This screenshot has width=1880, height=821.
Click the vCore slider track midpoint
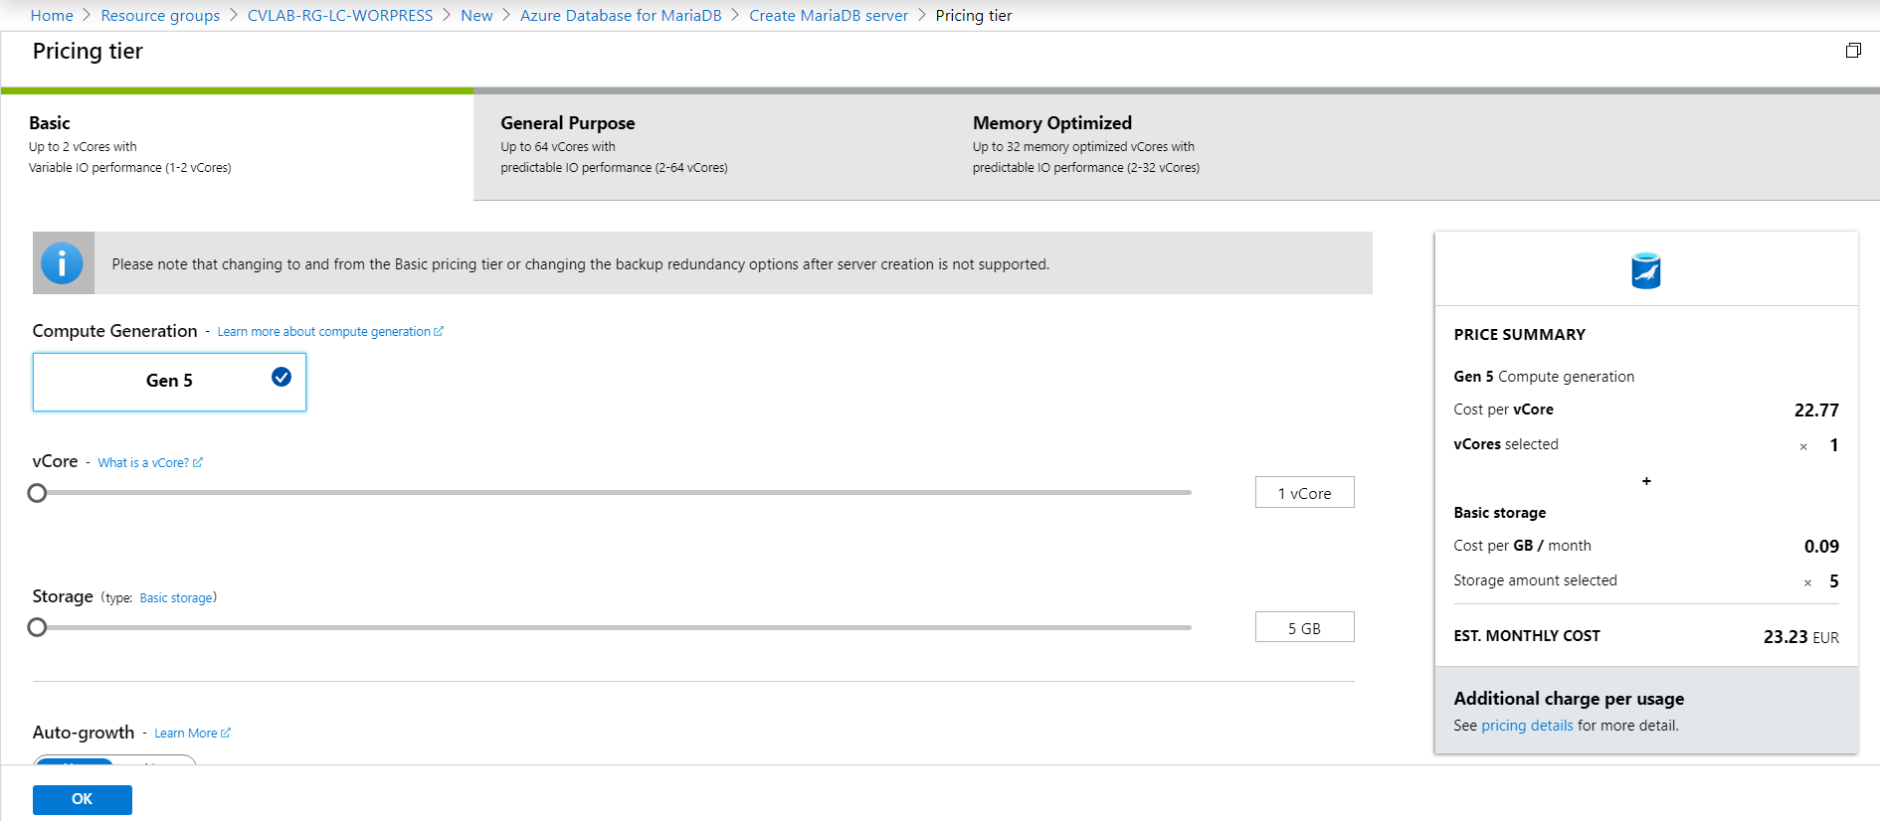tap(615, 493)
